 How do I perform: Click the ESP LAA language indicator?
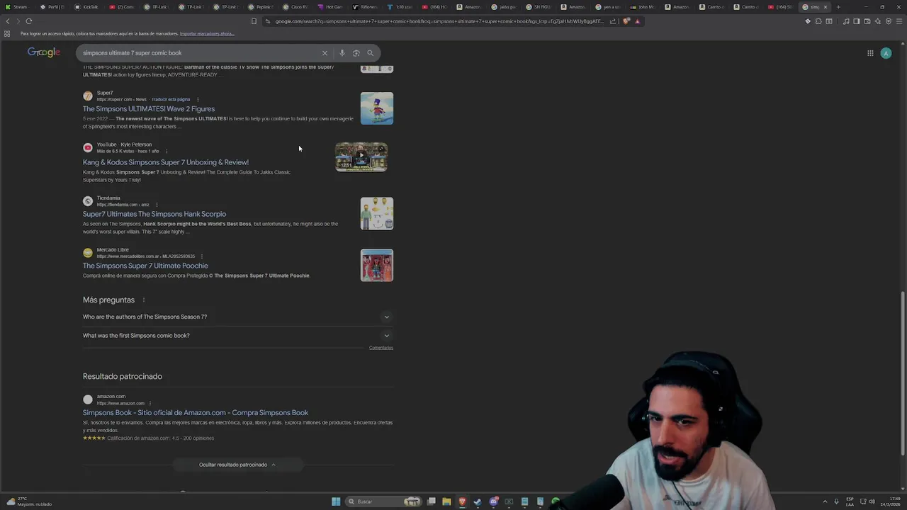[850, 501]
